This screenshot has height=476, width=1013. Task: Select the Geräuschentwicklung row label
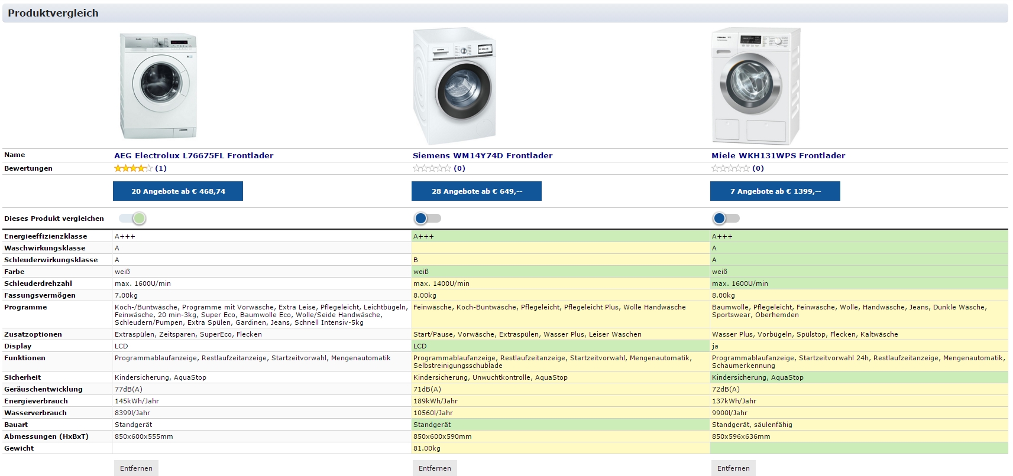43,389
